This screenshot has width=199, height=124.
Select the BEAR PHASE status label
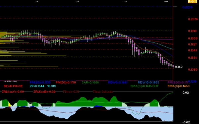pyautogui.click(x=13, y=86)
